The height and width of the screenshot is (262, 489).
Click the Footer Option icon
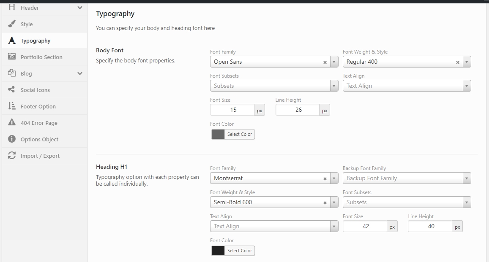pyautogui.click(x=11, y=106)
